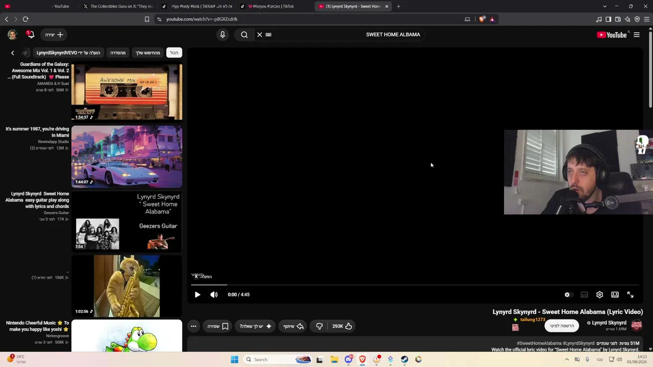Toggle subtitles in the video player

(x=584, y=295)
